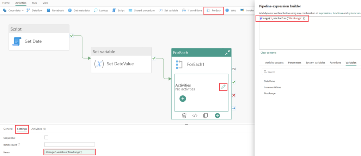Open the functions help link

[337, 13]
